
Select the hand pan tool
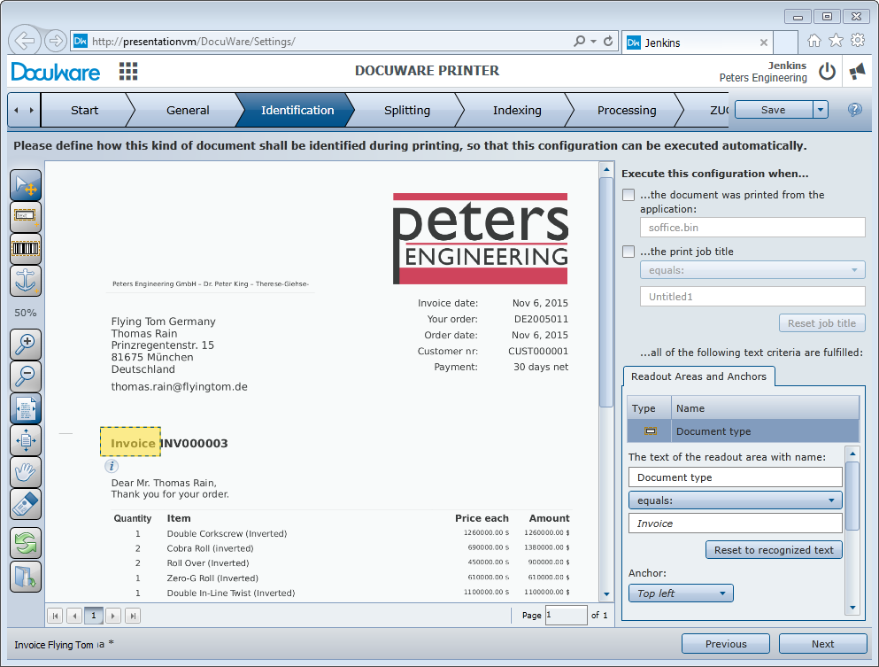[26, 471]
